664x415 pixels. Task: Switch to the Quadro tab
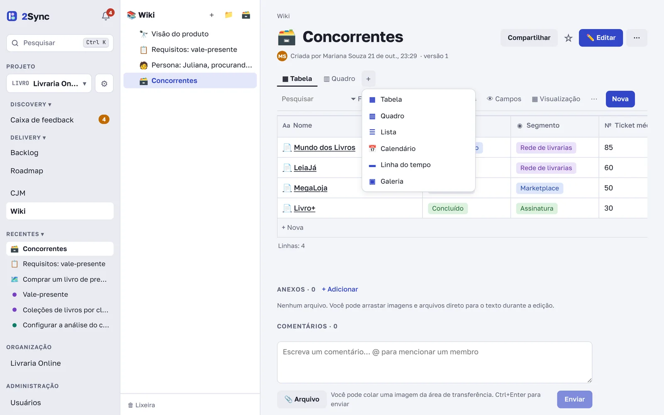(x=339, y=79)
